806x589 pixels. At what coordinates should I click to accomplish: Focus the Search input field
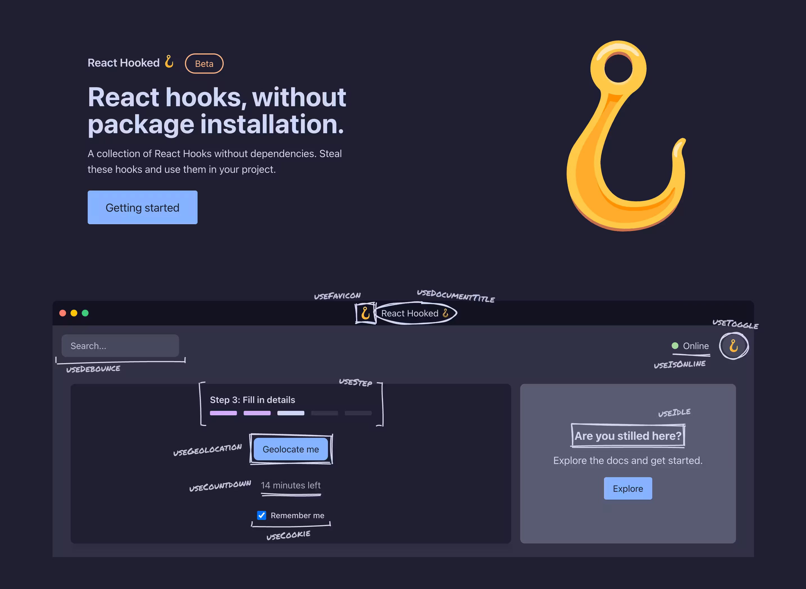(x=120, y=345)
